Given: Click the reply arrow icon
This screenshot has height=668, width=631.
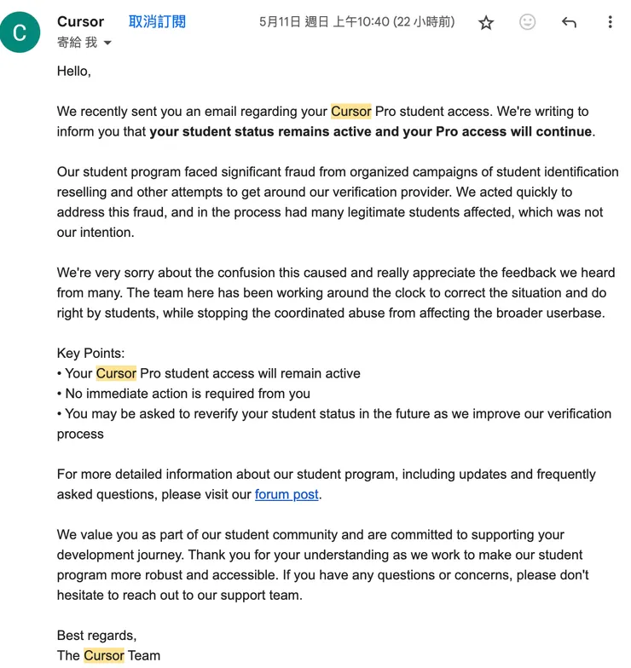Looking at the screenshot, I should pos(569,23).
